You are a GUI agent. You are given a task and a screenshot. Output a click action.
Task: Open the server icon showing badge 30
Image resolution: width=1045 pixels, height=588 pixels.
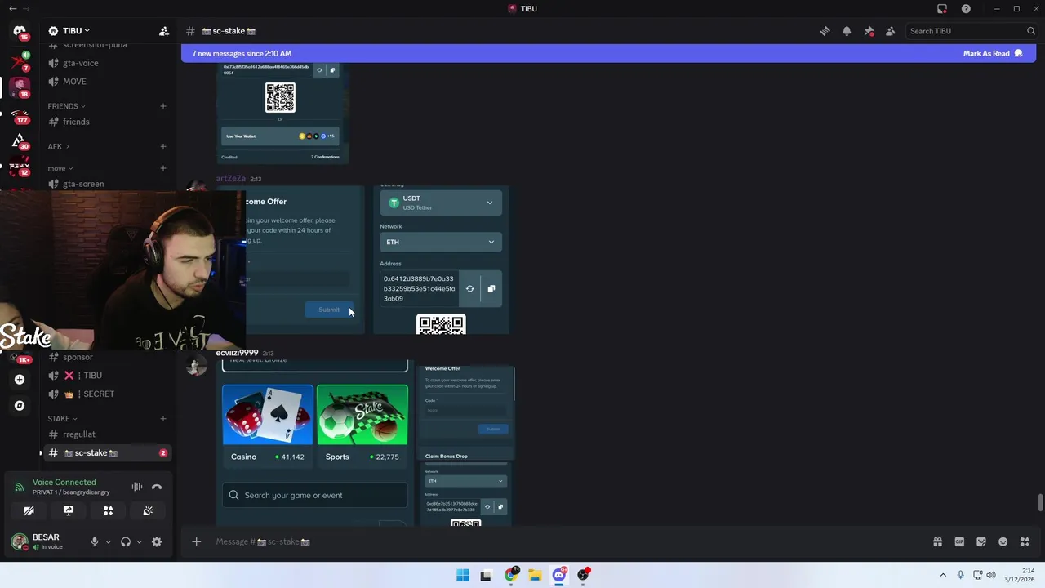20,140
